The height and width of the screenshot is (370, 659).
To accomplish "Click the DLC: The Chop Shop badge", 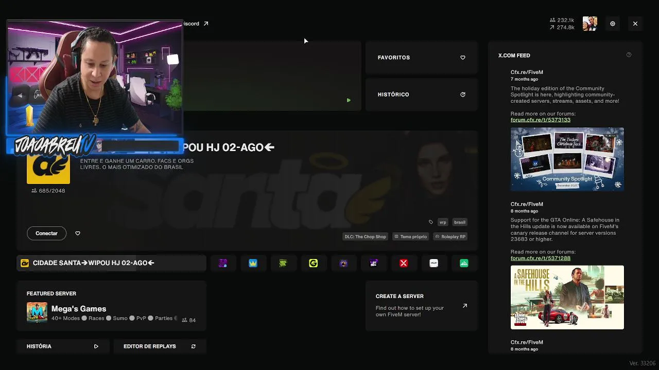I will [x=365, y=236].
